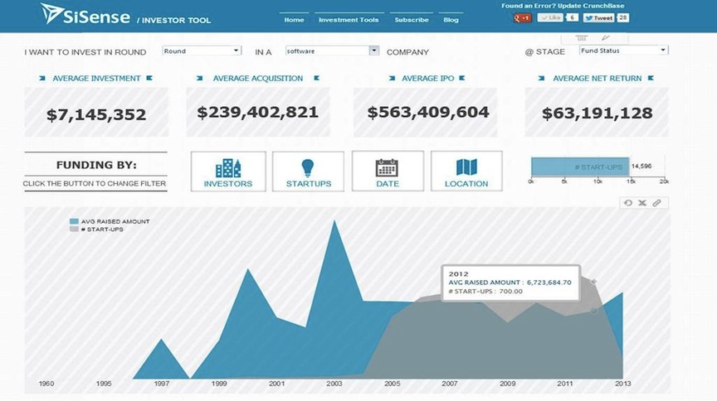717x401 pixels.
Task: Click the 14,596 start-ups count value
Action: tap(641, 167)
